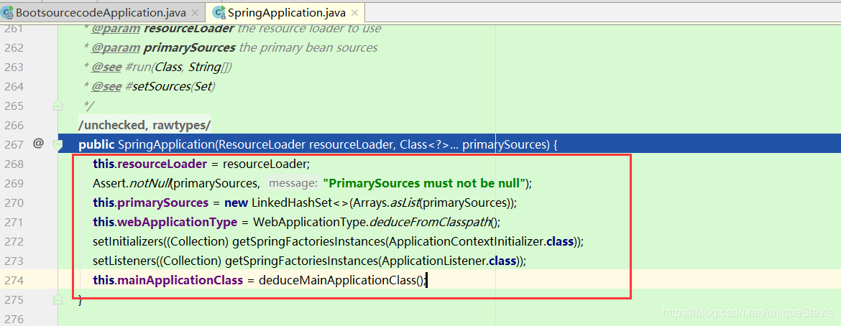
Task: Click the BootsourcecodeApplication.java file icon
Action: click(x=7, y=11)
